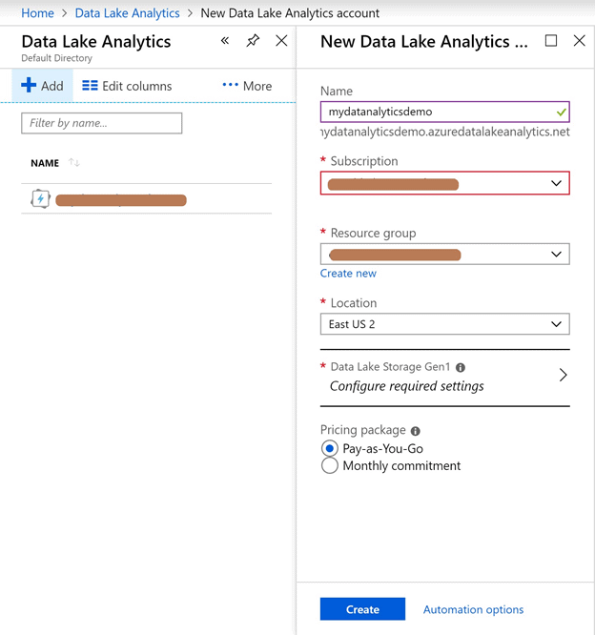The width and height of the screenshot is (595, 635).
Task: Show info for Data Lake Storage Gen1
Action: point(461,367)
